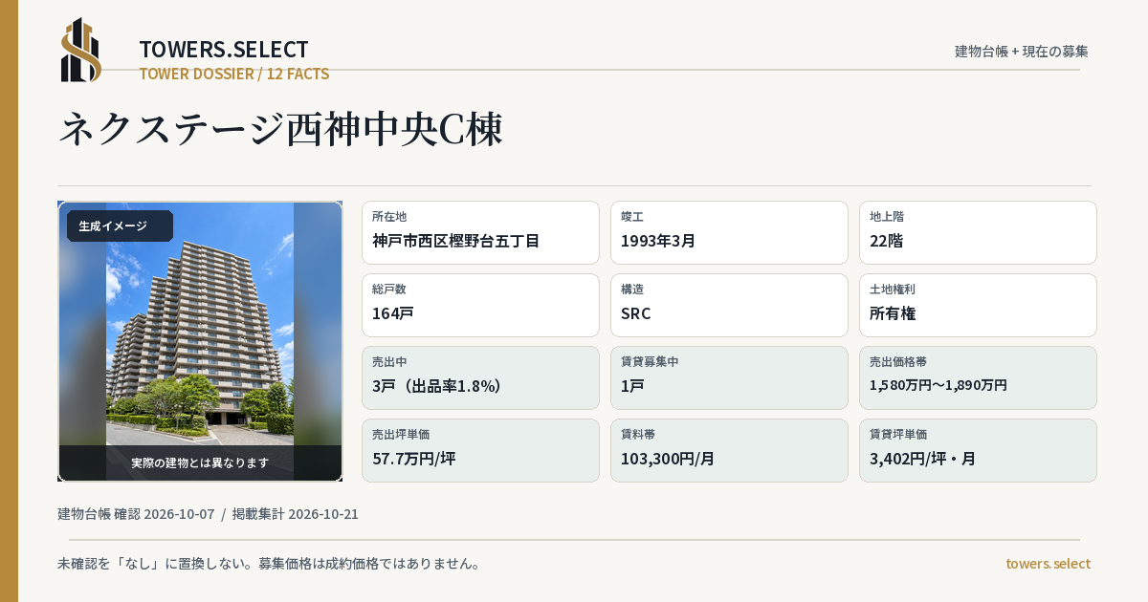This screenshot has height=602, width=1148.
Task: Click the TOWERS.SELECT tower logo icon
Action: click(x=81, y=50)
